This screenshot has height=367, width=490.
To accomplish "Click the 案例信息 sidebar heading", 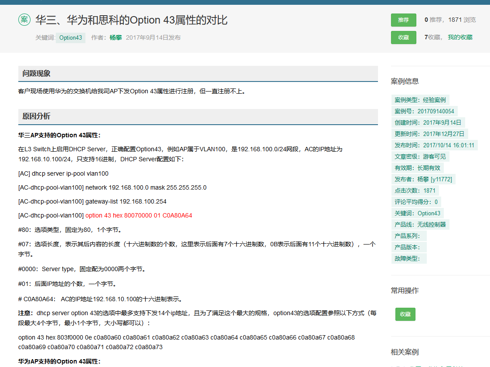I will 405,81.
